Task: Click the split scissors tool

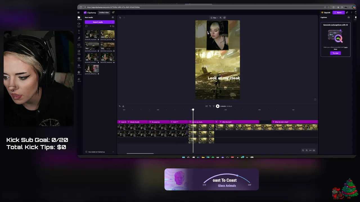Action: coord(123,106)
